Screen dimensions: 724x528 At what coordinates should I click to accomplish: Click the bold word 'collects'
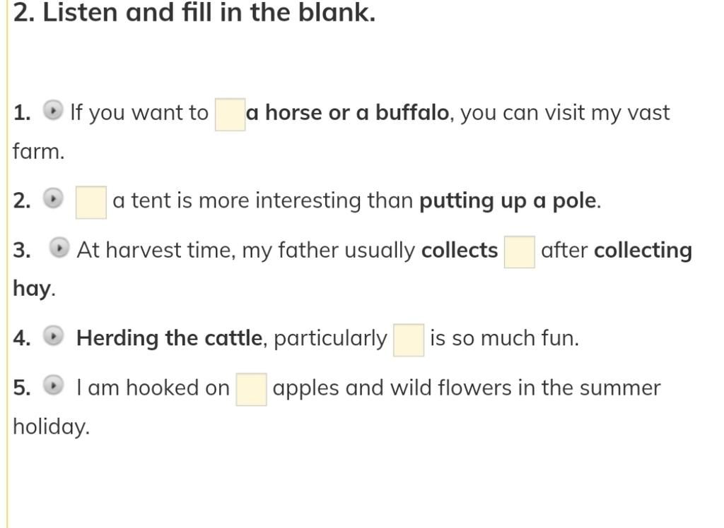tap(460, 251)
